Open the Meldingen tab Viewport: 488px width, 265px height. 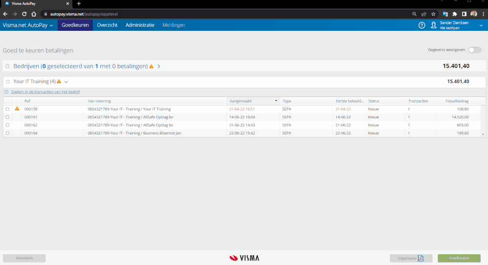(x=174, y=25)
